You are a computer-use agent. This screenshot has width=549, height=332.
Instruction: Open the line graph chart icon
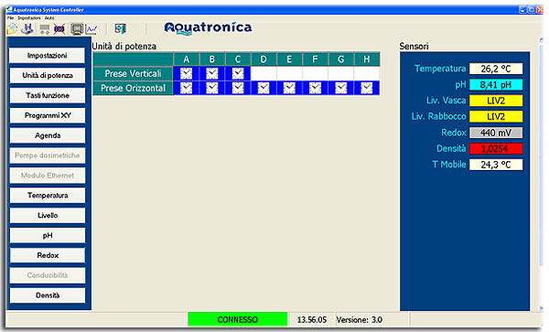91,29
